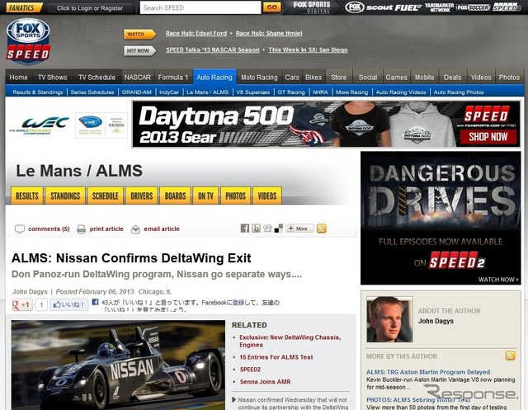Screen dimensions: 528x410
Task: Open the IndyCar submenu link
Action: [x=169, y=92]
